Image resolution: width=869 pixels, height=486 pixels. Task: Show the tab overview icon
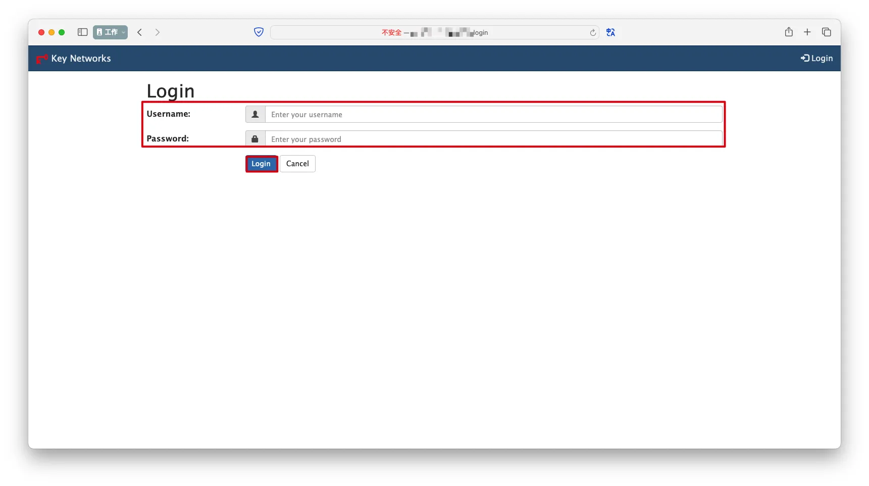(827, 32)
